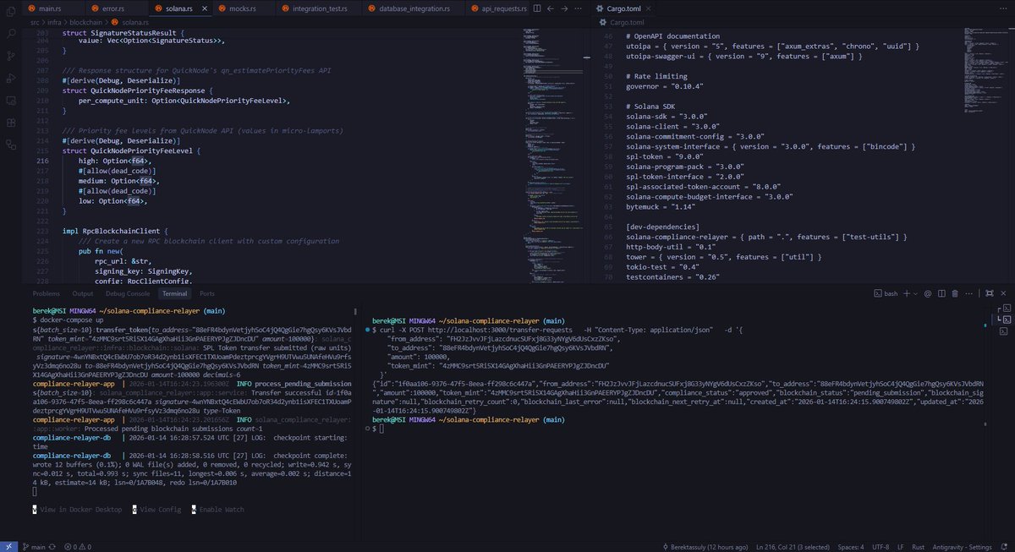Open the errors and warnings counter in status bar
This screenshot has width=1015, height=552.
coord(76,546)
